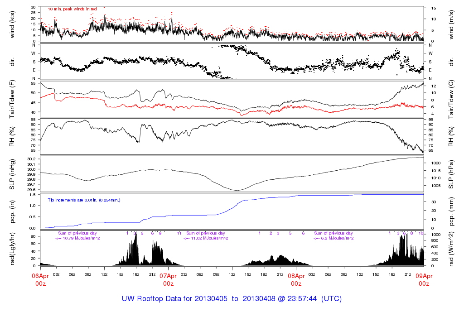This screenshot has height=317, width=464.
Task: Click the "6.2 MJoules/m^2" radiation sum
Action: (337, 238)
